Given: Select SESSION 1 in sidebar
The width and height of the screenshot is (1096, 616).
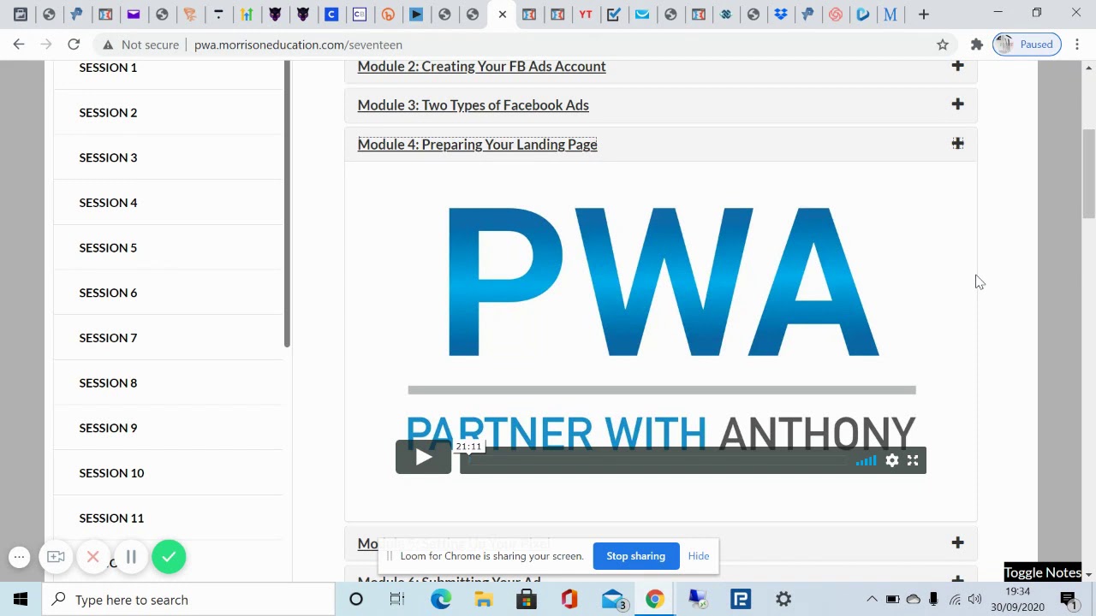Looking at the screenshot, I should click(x=108, y=68).
